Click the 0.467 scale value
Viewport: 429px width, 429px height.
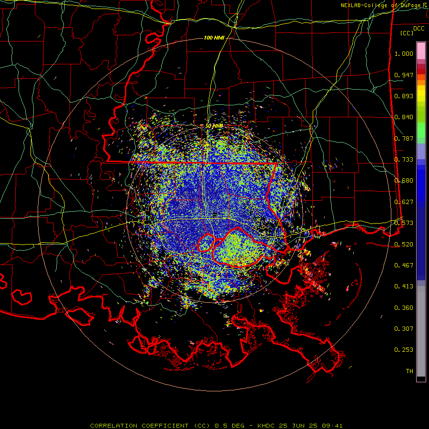tap(404, 266)
